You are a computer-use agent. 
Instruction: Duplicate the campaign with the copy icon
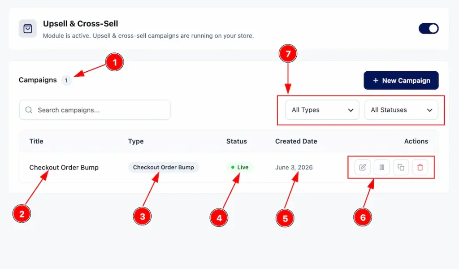[401, 167]
